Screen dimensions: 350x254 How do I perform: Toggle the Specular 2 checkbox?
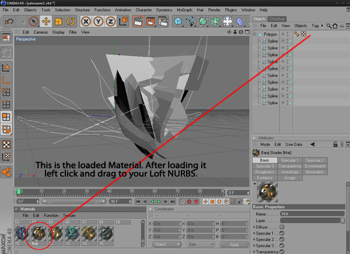pyautogui.click(x=282, y=239)
